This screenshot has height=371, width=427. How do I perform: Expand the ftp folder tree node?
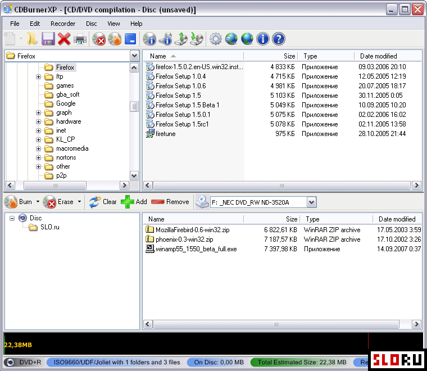click(38, 76)
